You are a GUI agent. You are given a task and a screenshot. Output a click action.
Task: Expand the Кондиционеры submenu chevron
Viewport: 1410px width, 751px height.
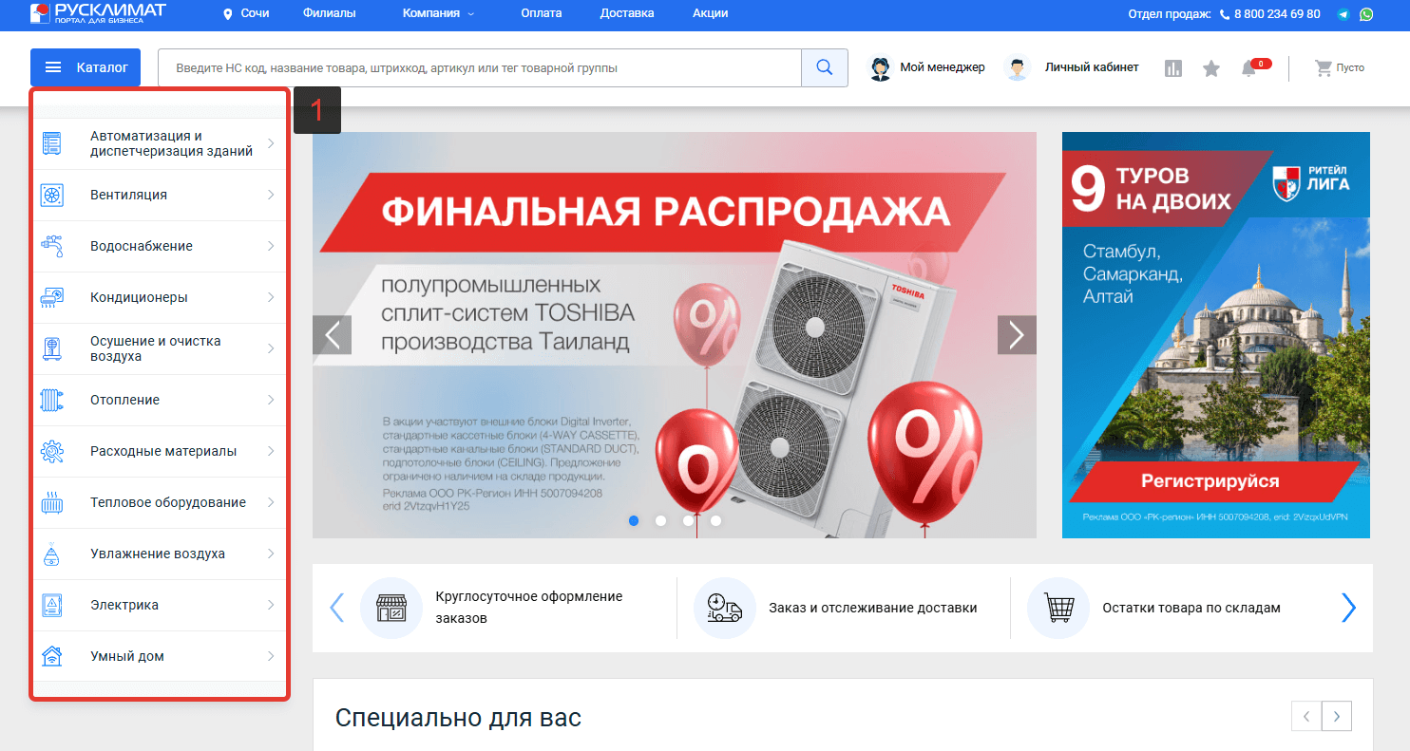coord(271,297)
